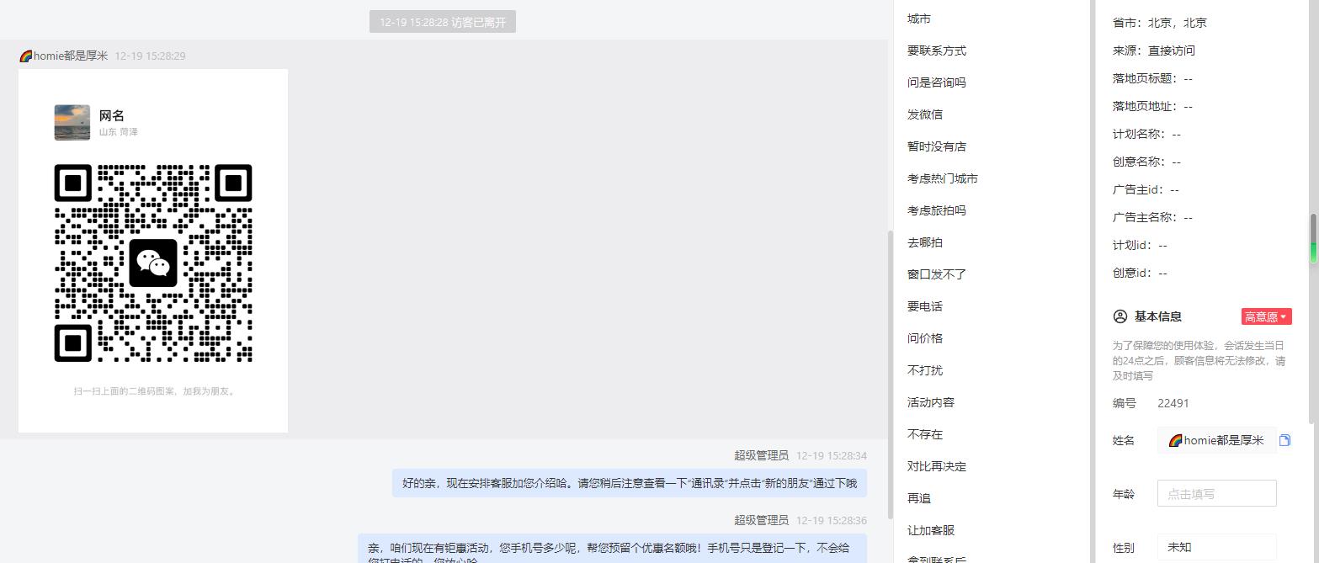Screen dimensions: 1319x563
Task: Copy the visitor name with the copy icon
Action: [x=1284, y=440]
